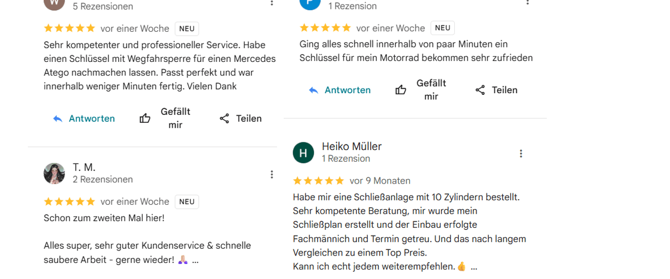The width and height of the screenshot is (670, 279).
Task: Click Antworten on the Motorrad review
Action: pyautogui.click(x=347, y=90)
